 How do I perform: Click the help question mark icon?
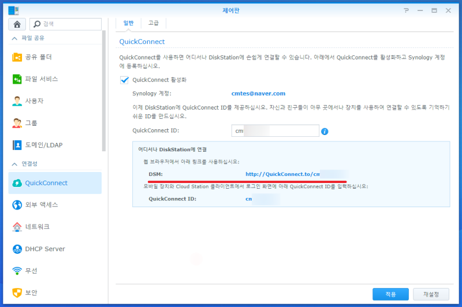click(407, 10)
